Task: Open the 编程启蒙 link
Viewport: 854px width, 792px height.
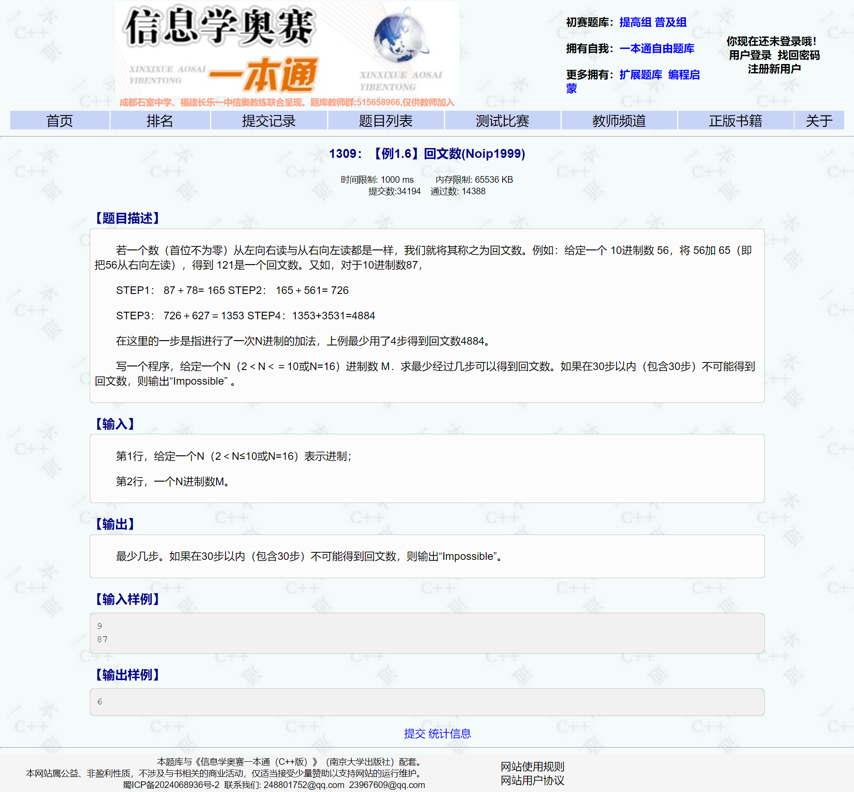Action: [684, 75]
